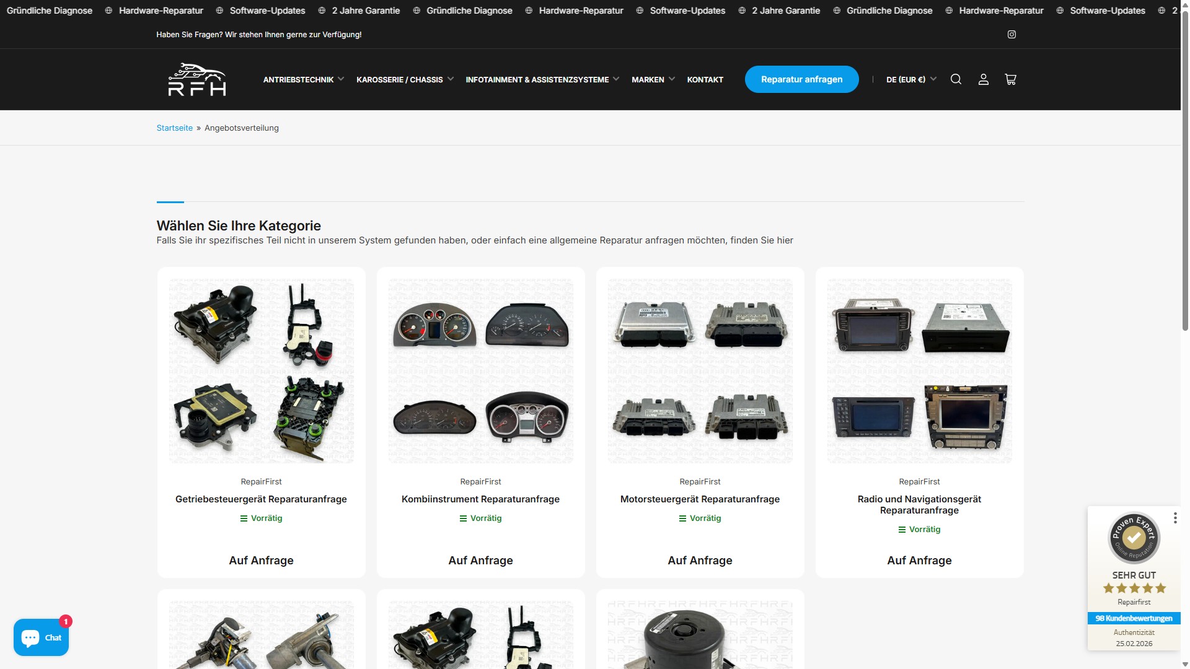Expand the Karosserie / Chassis menu
The width and height of the screenshot is (1190, 669).
[x=405, y=79]
